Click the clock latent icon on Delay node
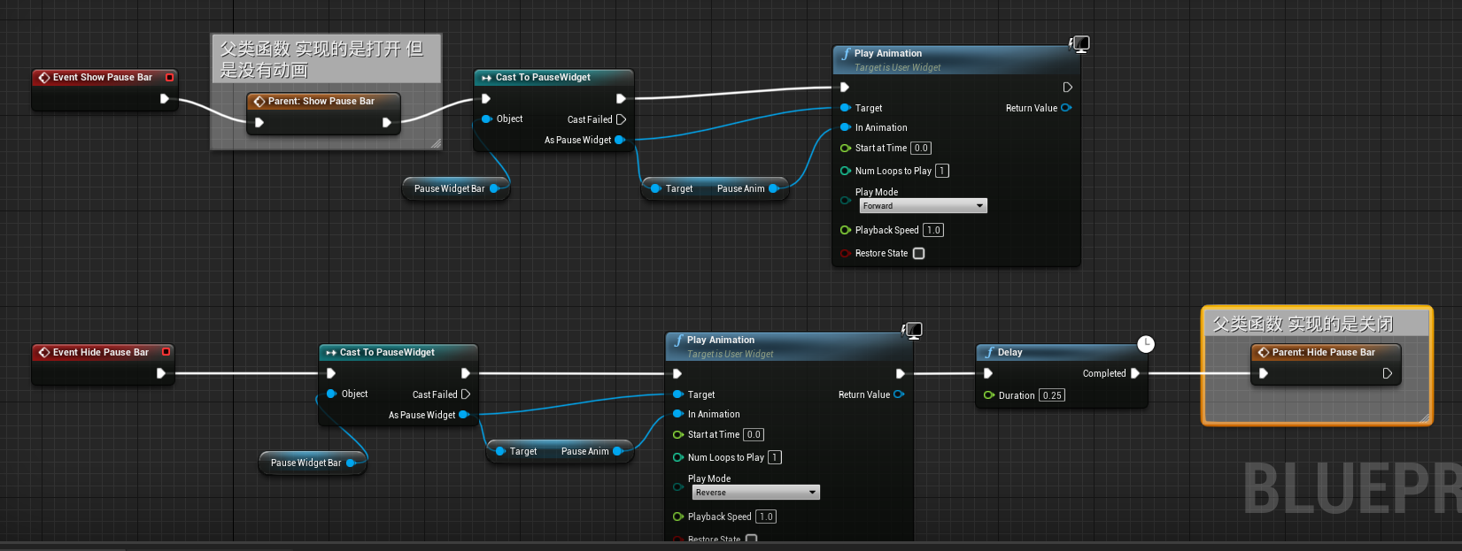The image size is (1462, 551). tap(1145, 344)
